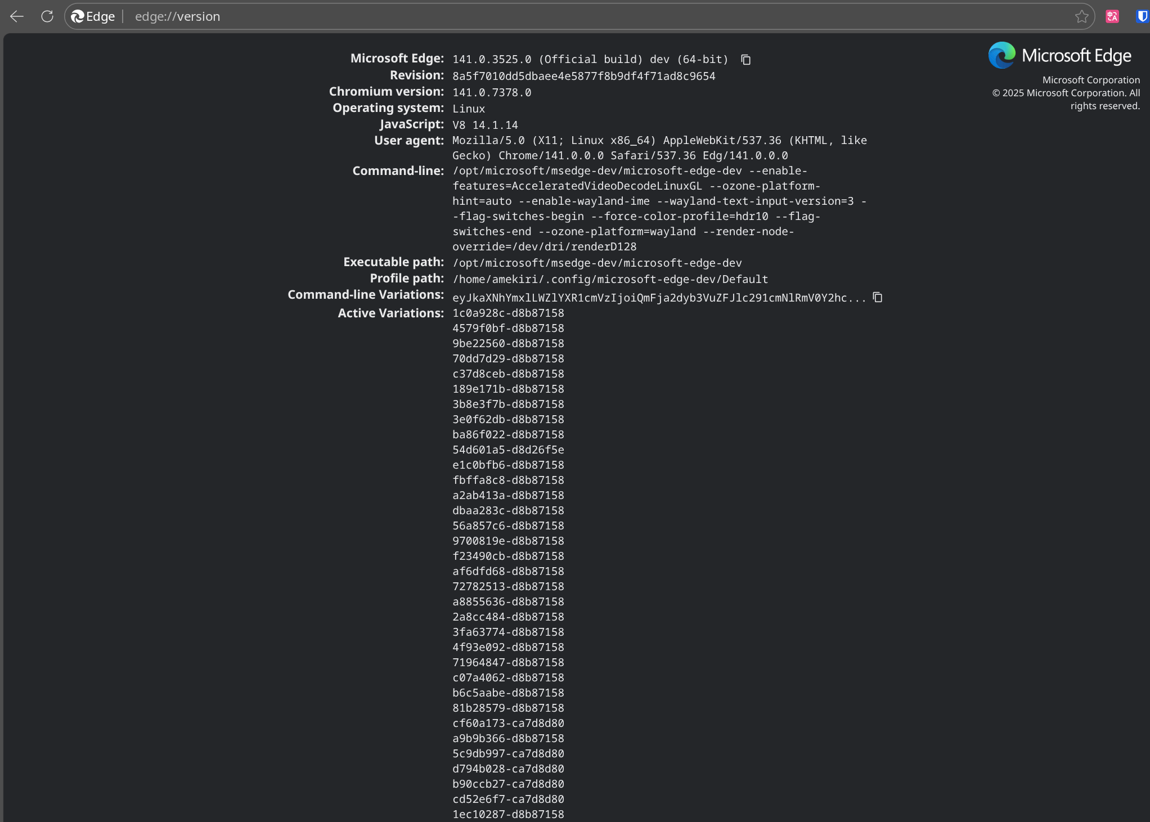Click active variation af6dfd68-d8b87158
Screen dimensions: 1150x822
pos(508,571)
